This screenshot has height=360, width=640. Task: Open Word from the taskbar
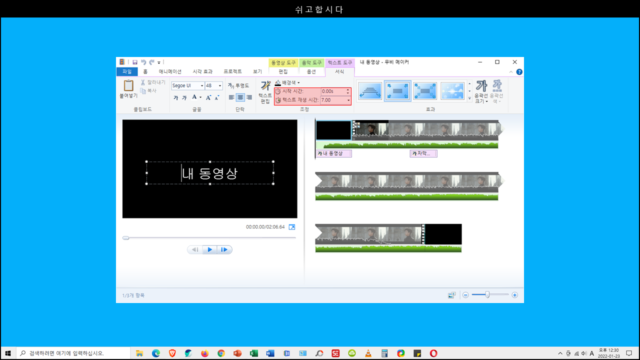pyautogui.click(x=270, y=353)
